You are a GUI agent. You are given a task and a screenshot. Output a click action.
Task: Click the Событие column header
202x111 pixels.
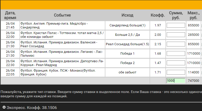(62, 15)
